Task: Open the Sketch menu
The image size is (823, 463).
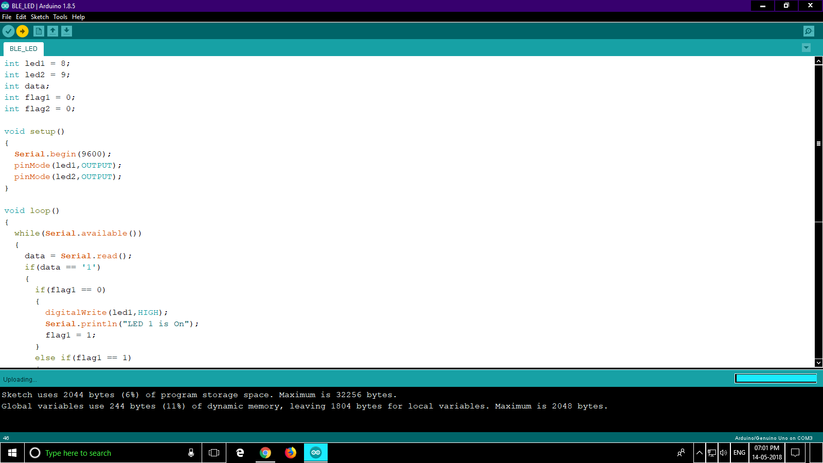Action: coord(40,17)
